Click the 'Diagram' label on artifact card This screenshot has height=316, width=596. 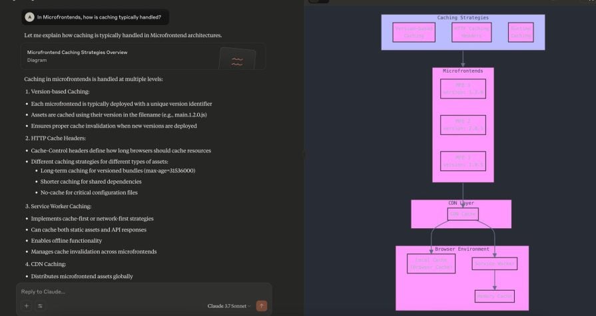[37, 60]
